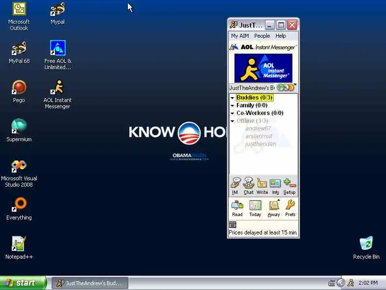Select the MyPal 68 desktop shortcut
Image resolution: width=386 pixels, height=290 pixels.
point(19,53)
